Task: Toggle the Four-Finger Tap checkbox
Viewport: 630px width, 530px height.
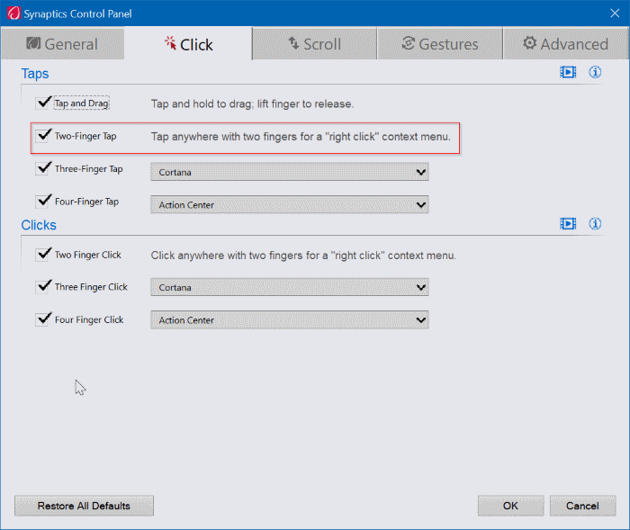Action: click(x=42, y=202)
